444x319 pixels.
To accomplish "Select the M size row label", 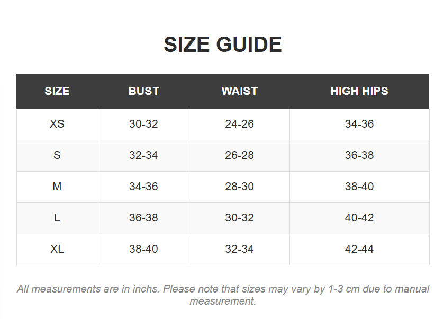I will [57, 187].
